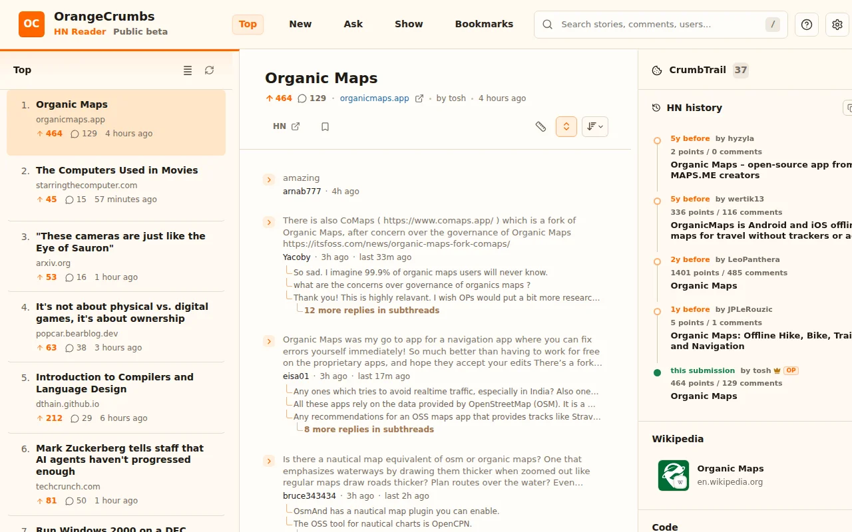The height and width of the screenshot is (532, 852).
Task: Select physical vs. digital games story
Action: (116, 327)
